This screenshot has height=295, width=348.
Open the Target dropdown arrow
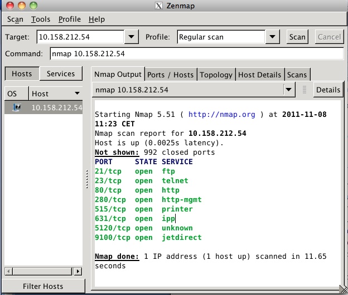click(x=130, y=37)
